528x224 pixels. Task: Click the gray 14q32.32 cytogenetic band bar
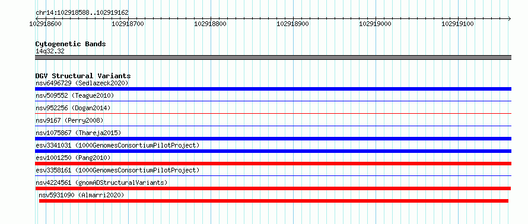tap(273, 57)
